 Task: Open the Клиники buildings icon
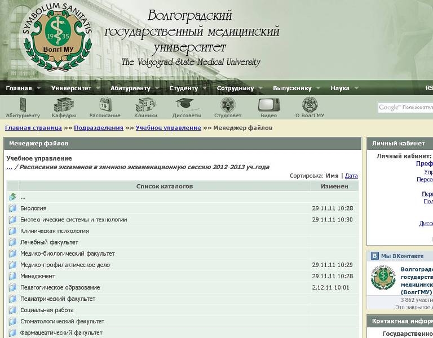pyautogui.click(x=145, y=105)
